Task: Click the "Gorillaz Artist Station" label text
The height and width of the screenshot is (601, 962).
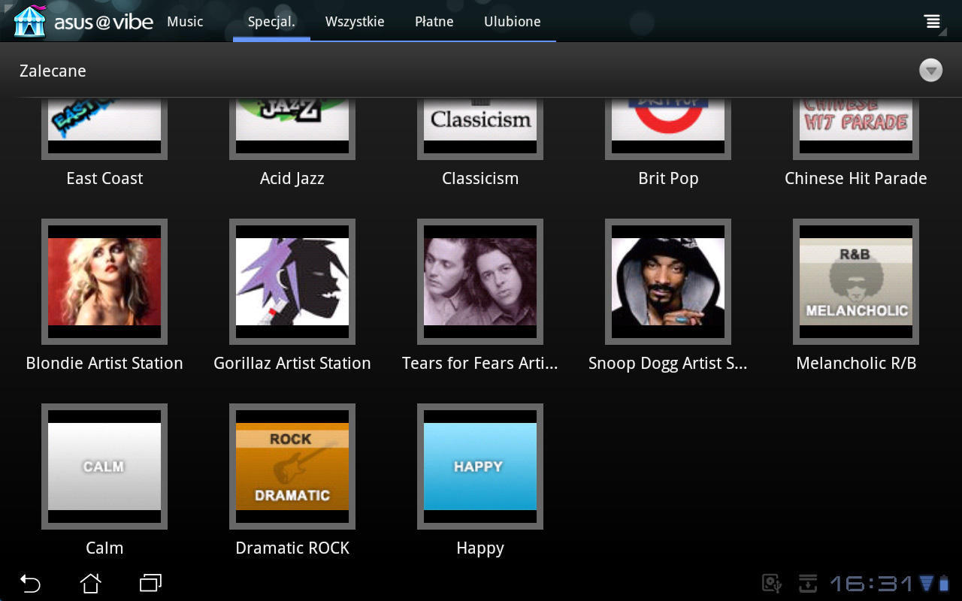Action: pos(292,364)
